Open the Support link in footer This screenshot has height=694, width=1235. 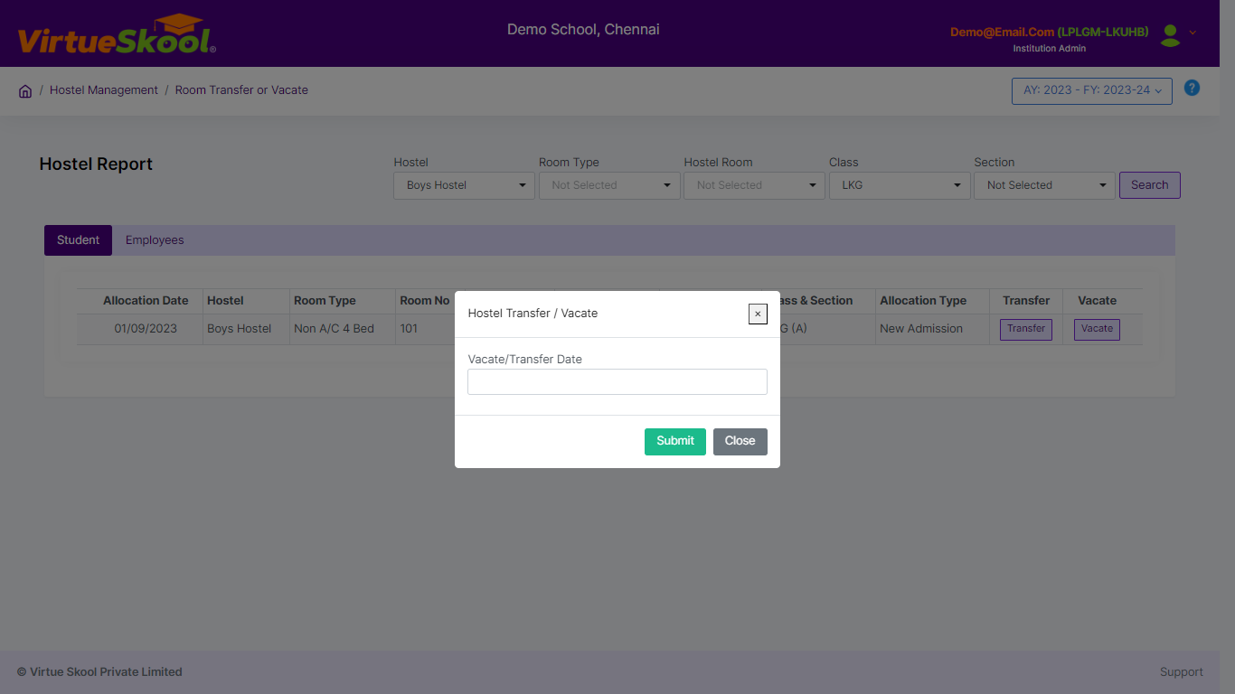1181,672
